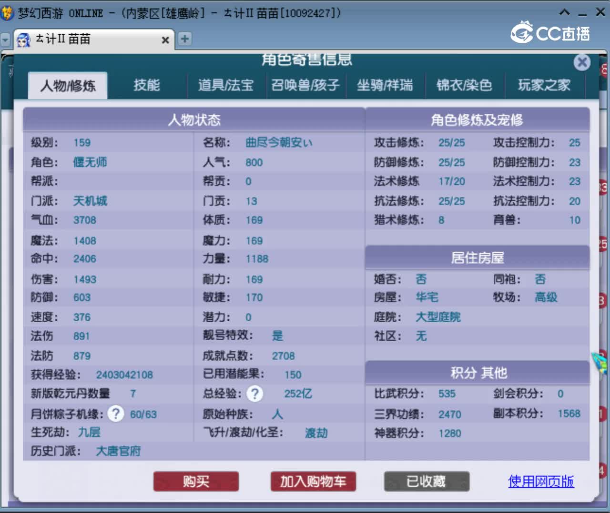Click the 总经验 value 252亿
Viewport: 610px width, 513px height.
[x=298, y=394]
